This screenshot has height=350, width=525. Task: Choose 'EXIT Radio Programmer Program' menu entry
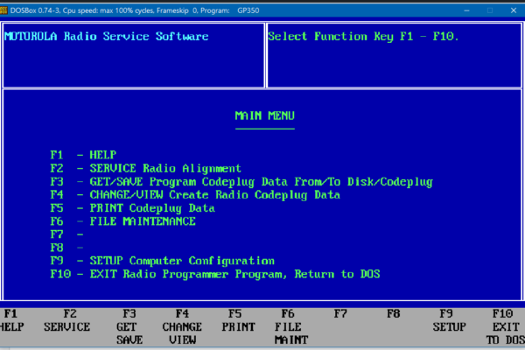[215, 274]
